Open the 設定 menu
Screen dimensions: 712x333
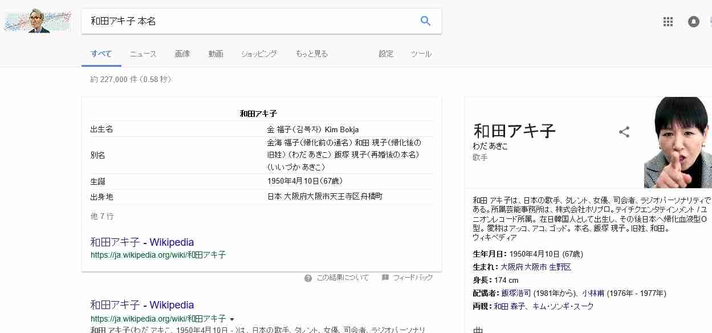[386, 54]
